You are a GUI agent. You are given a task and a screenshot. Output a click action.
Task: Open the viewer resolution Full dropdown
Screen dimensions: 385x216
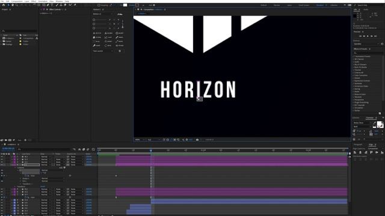pyautogui.click(x=154, y=140)
